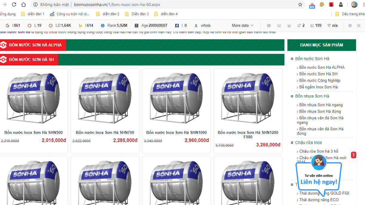Expand the 'Chậu rửa Inox' category plus icon
Screen dimensions: 365x205
[292, 143]
